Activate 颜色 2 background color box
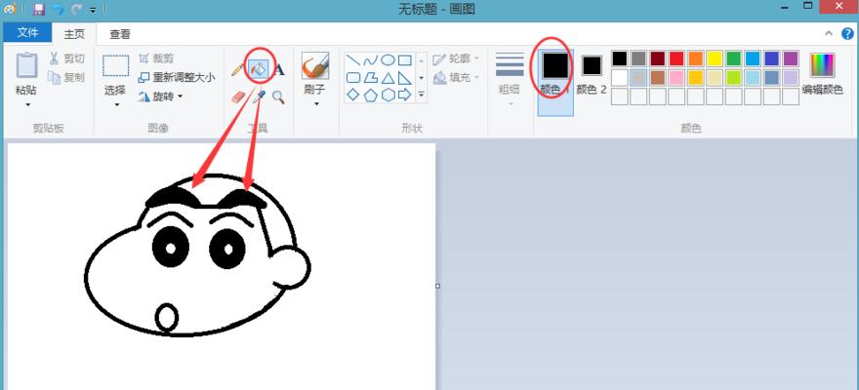Screen dimensions: 859x390 click(x=592, y=75)
